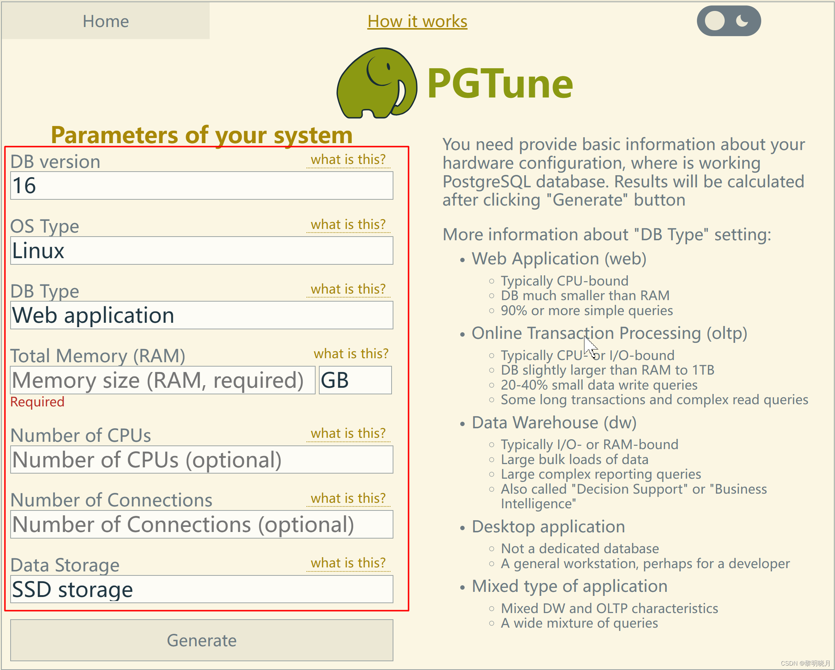Screen dimensions: 835x670
Task: Click 'Online Transaction Processing (oltp)' text
Action: click(x=609, y=333)
